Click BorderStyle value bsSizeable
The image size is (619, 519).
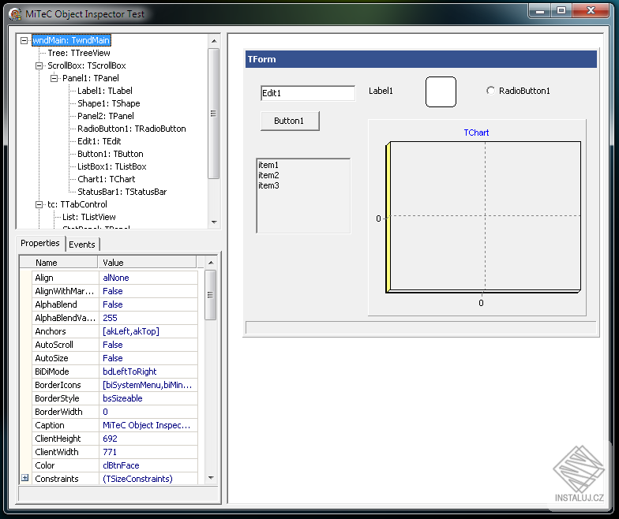[x=148, y=398]
